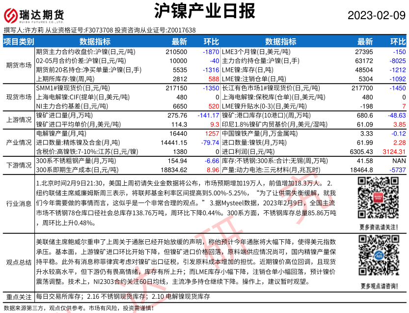The height and width of the screenshot is (313, 409).
Task: Click the 更多观点请咨询 caption
Action: point(377,285)
